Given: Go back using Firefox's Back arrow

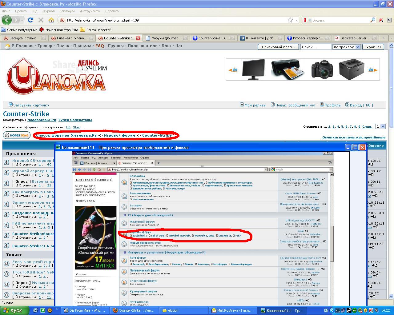Looking at the screenshot, I should click(x=6, y=20).
